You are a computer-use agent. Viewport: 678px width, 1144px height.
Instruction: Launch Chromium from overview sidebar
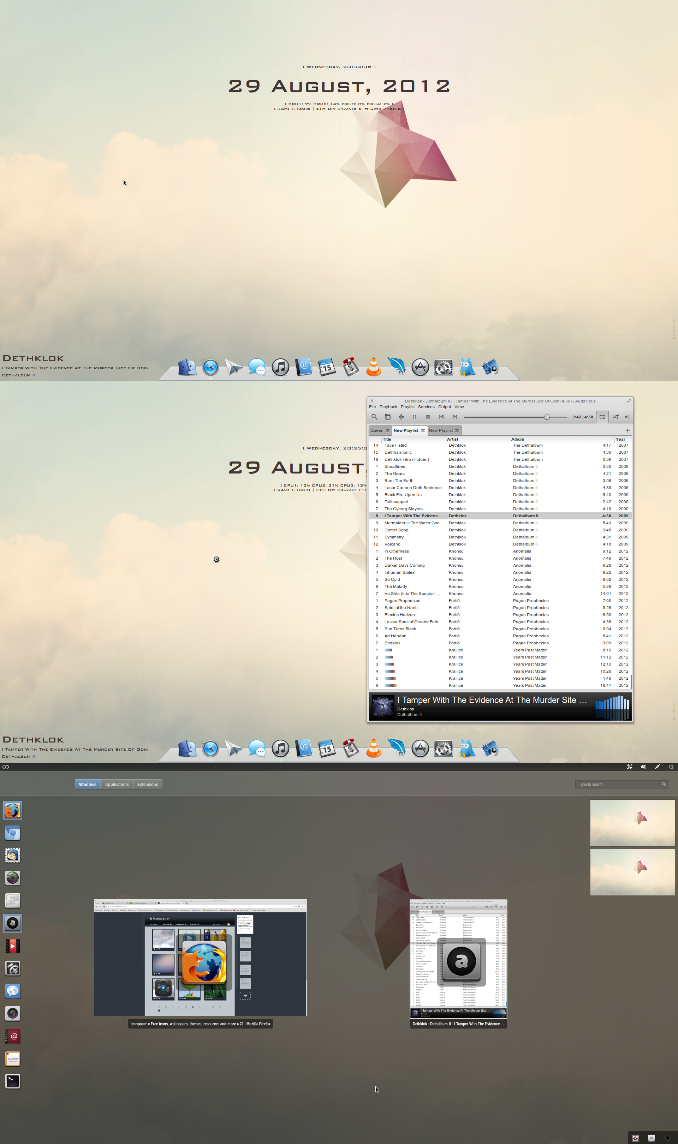click(13, 833)
